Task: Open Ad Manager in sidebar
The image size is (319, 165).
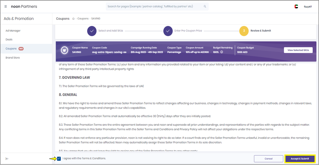Action: pos(13,31)
